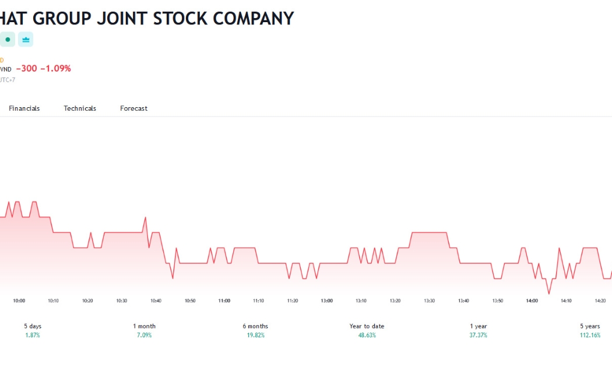Click the 10:20 time axis label
Image resolution: width=612 pixels, height=367 pixels.
tap(87, 301)
